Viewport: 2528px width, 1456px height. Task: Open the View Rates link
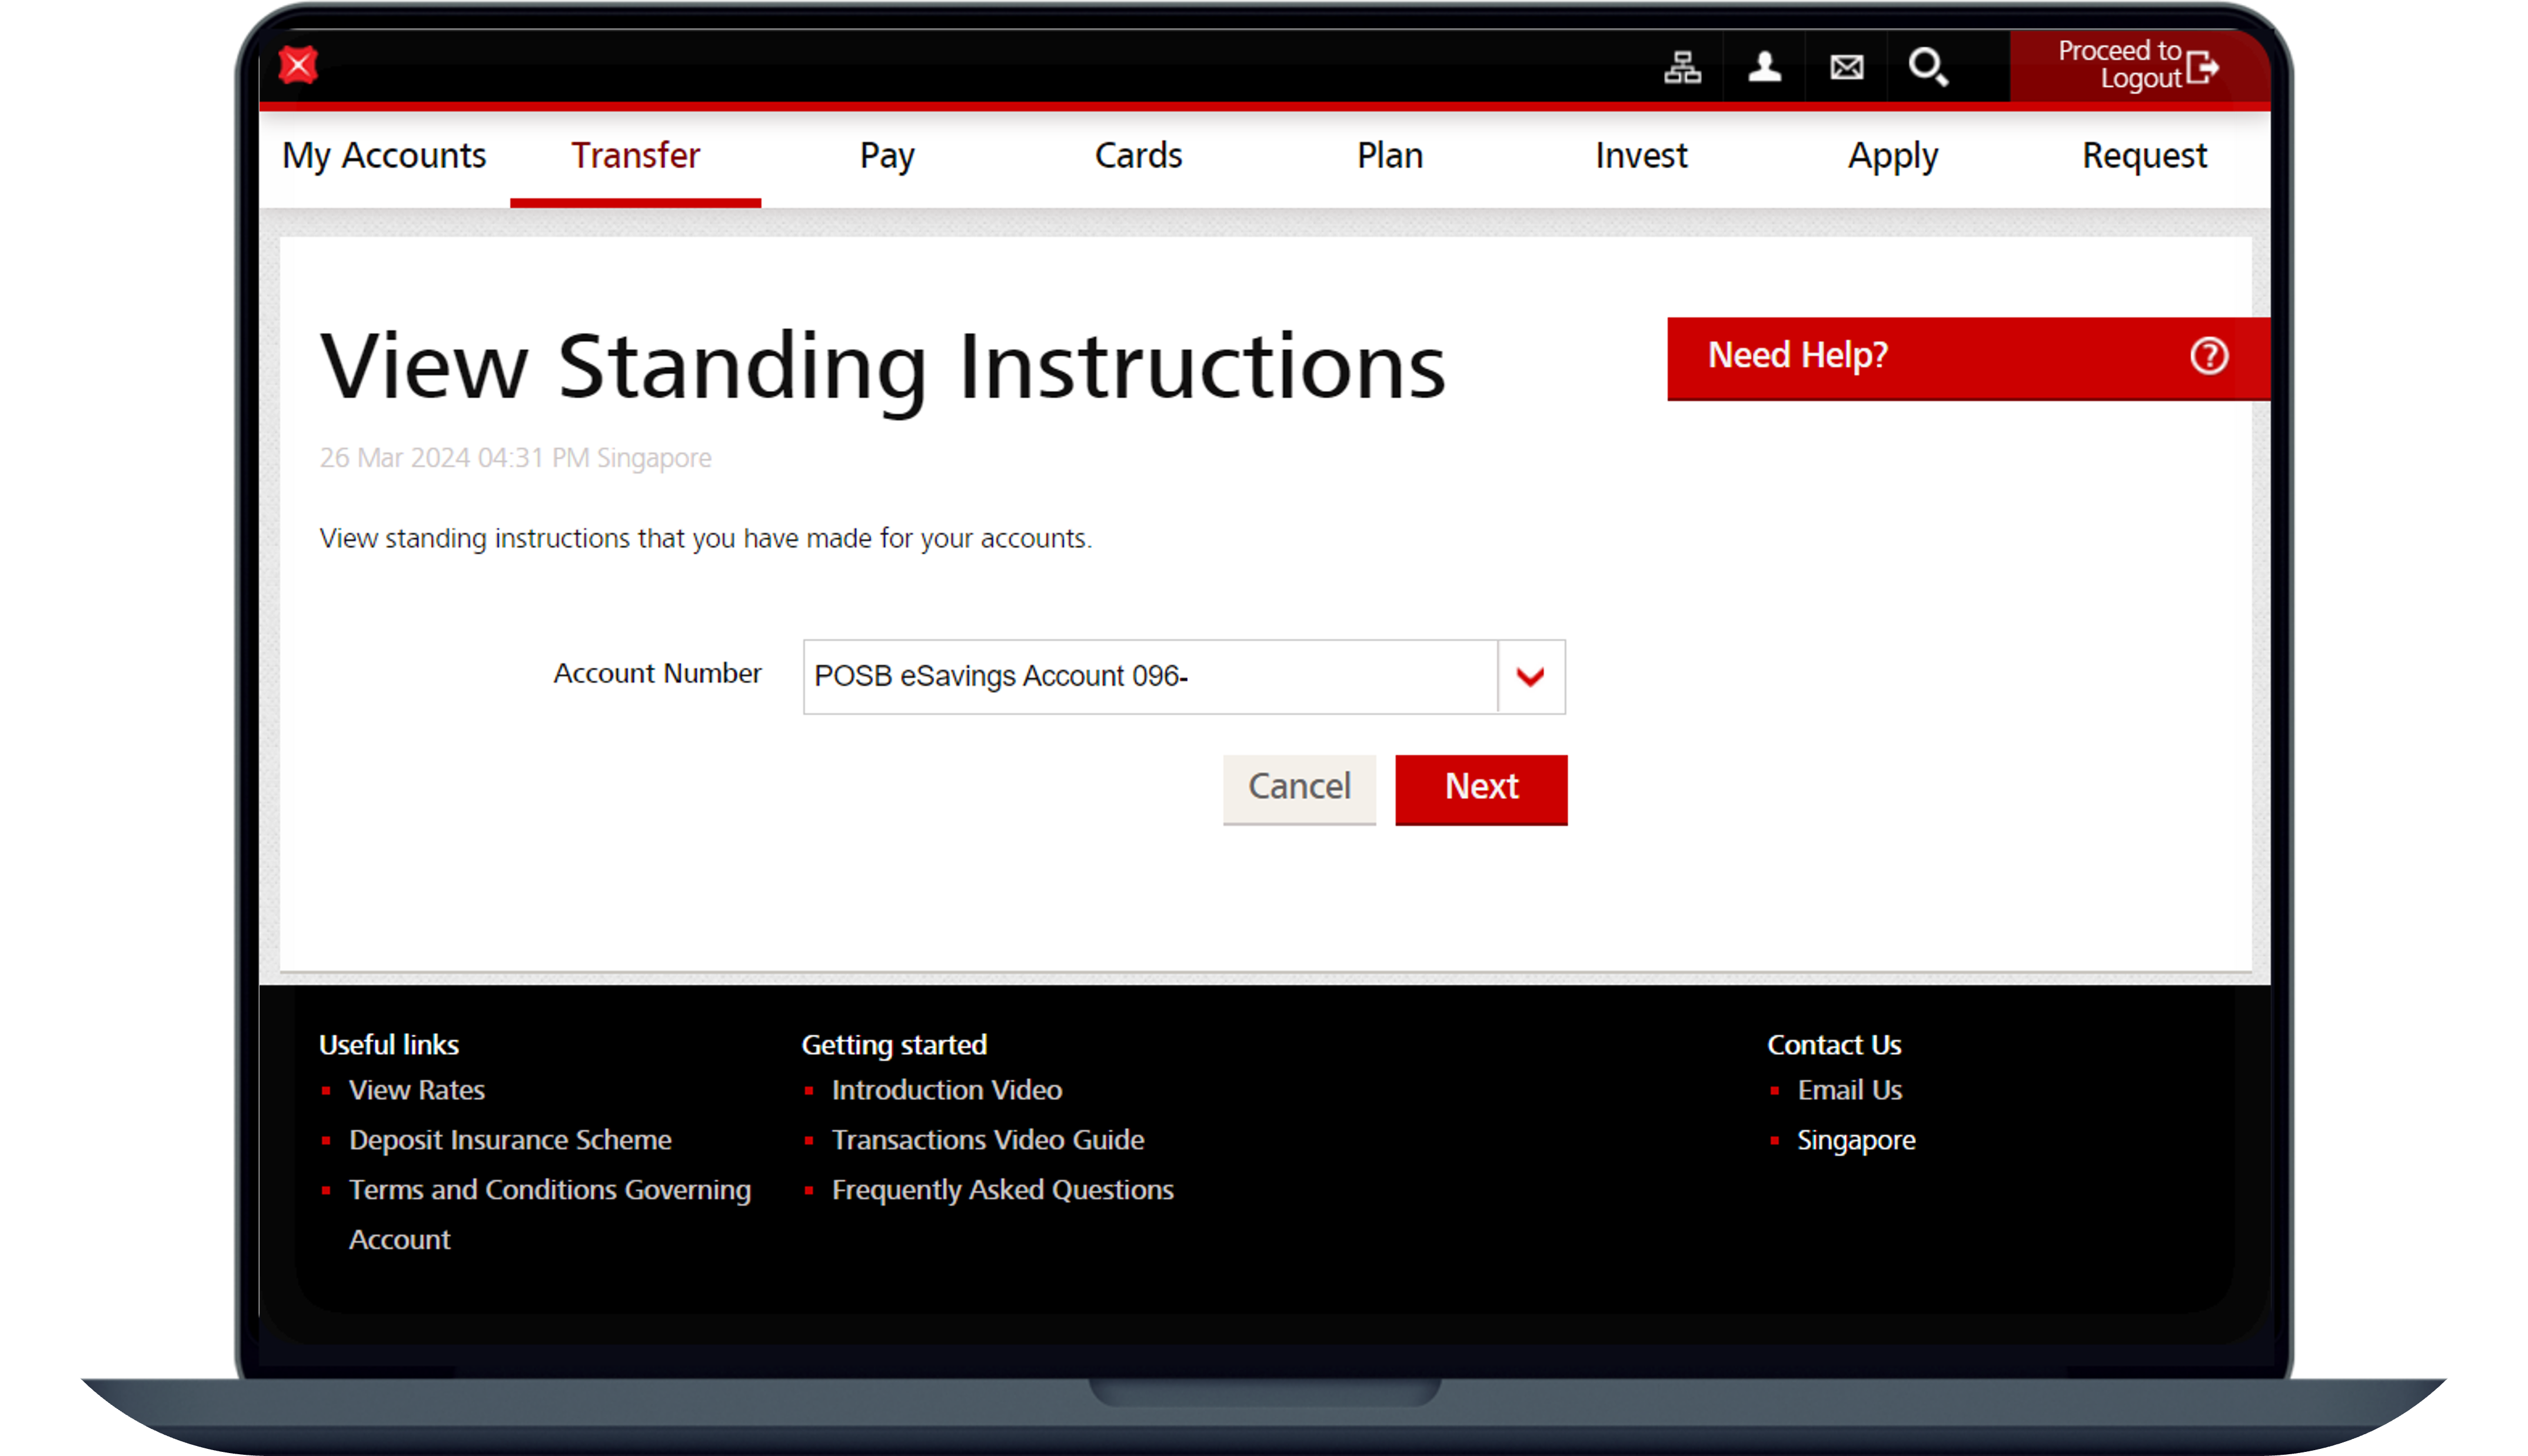click(x=416, y=1090)
